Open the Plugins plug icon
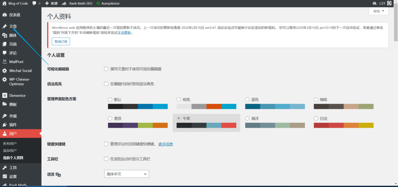The width and height of the screenshot is (398, 187). click(5, 125)
